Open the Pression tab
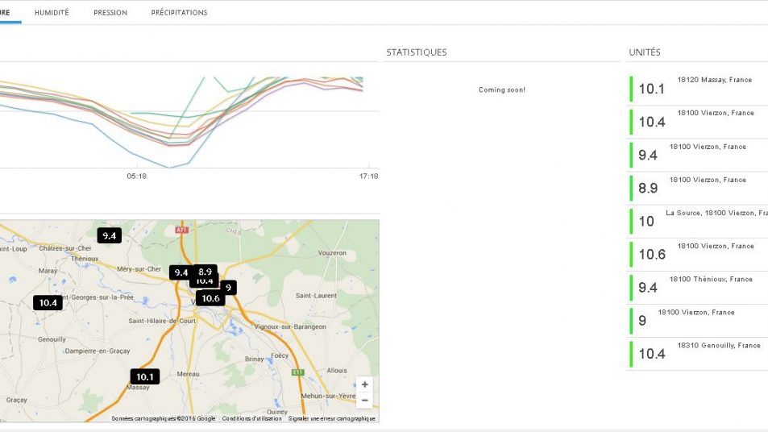The height and width of the screenshot is (432, 768). (x=110, y=13)
